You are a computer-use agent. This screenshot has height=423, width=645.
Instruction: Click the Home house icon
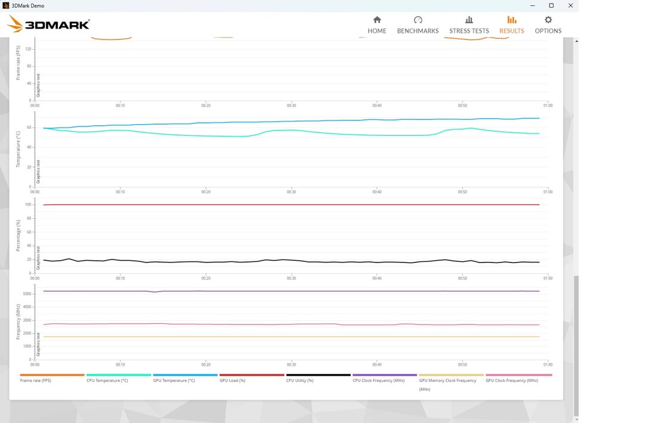click(377, 20)
